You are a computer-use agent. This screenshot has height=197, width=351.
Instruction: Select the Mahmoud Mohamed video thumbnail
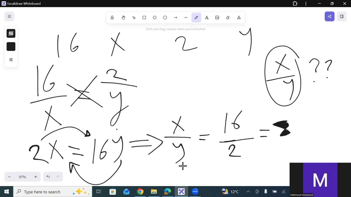(x=320, y=180)
